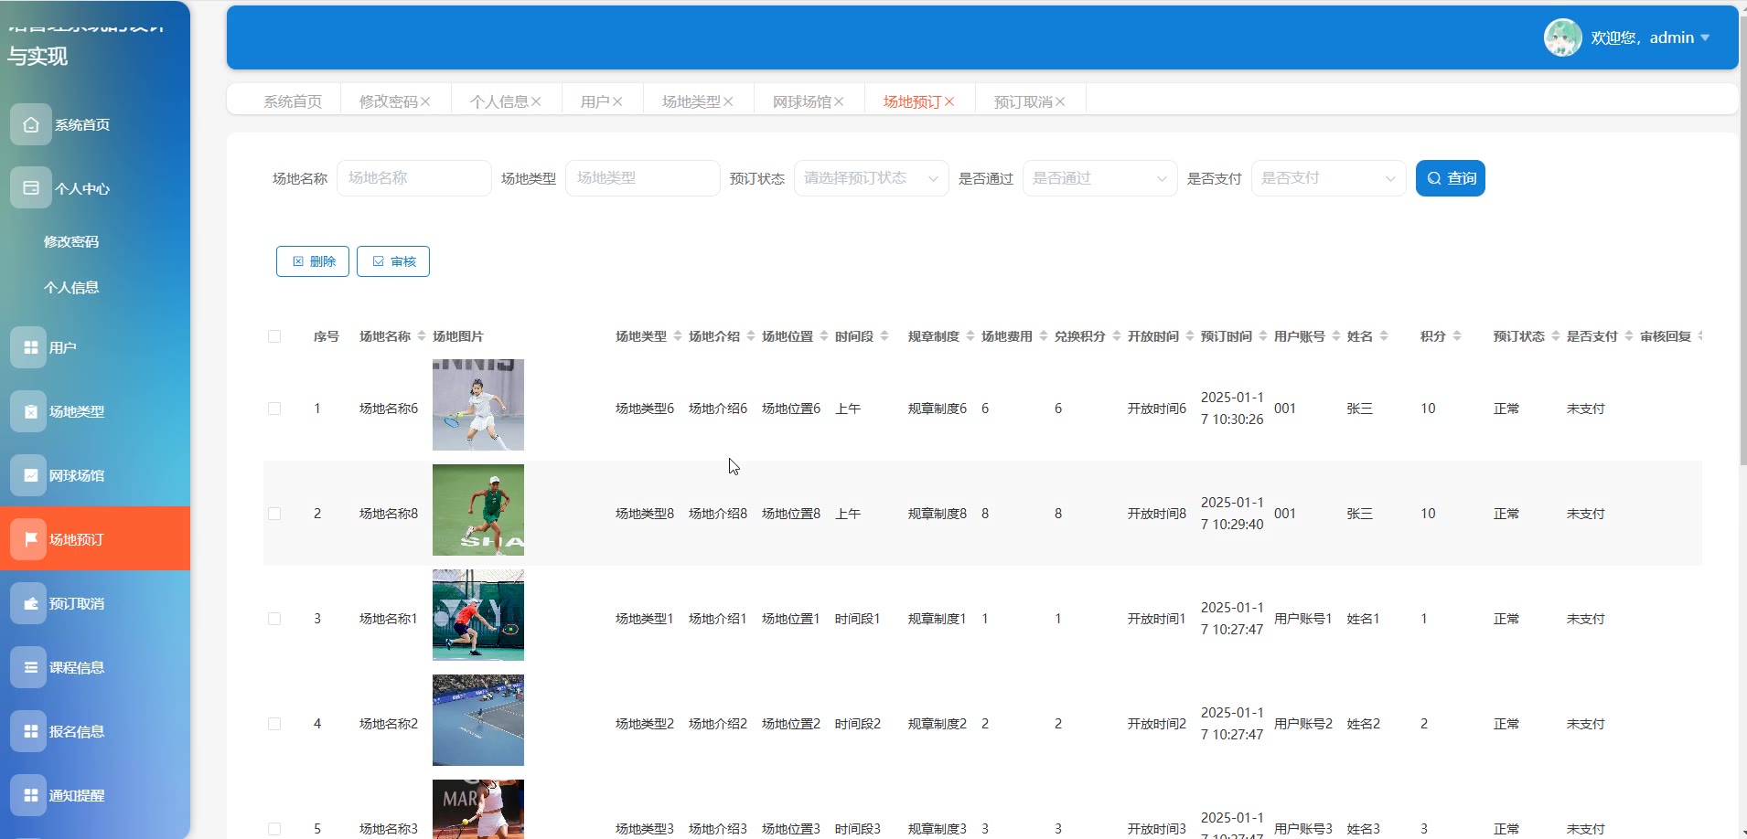Tick the checkbox for row 1

click(x=274, y=409)
